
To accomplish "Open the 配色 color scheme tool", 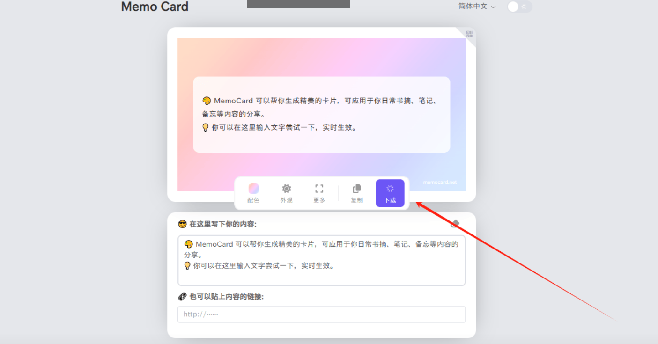I will (x=253, y=193).
